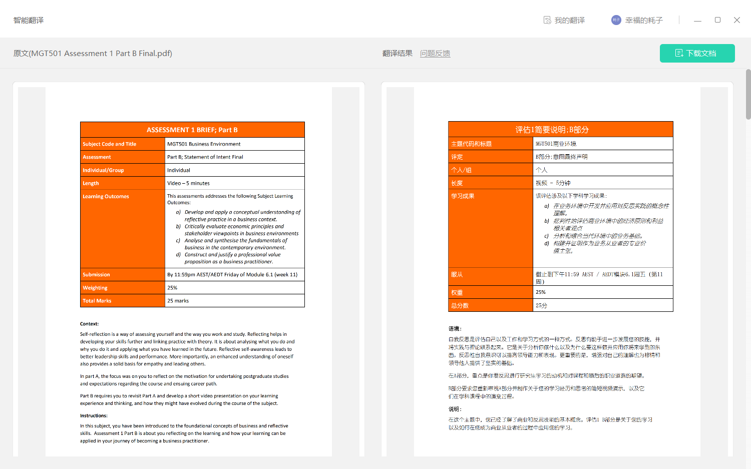Click Video – 5 minutes cell

[x=235, y=183]
